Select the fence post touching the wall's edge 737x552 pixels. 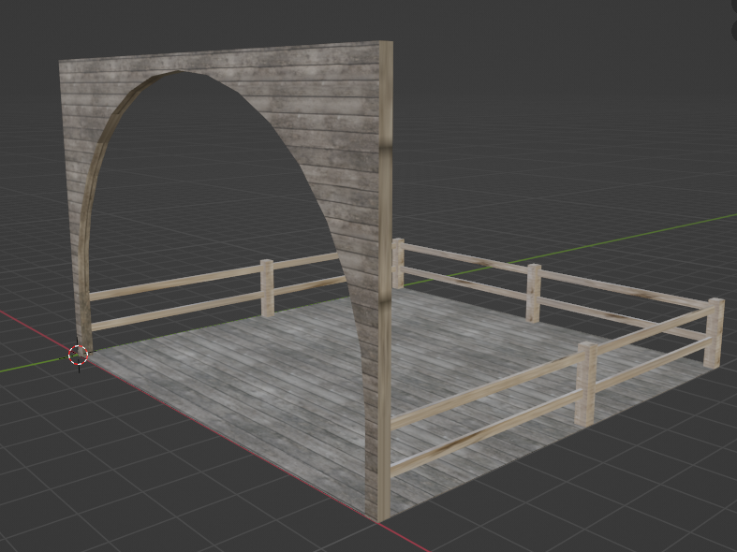pos(398,263)
